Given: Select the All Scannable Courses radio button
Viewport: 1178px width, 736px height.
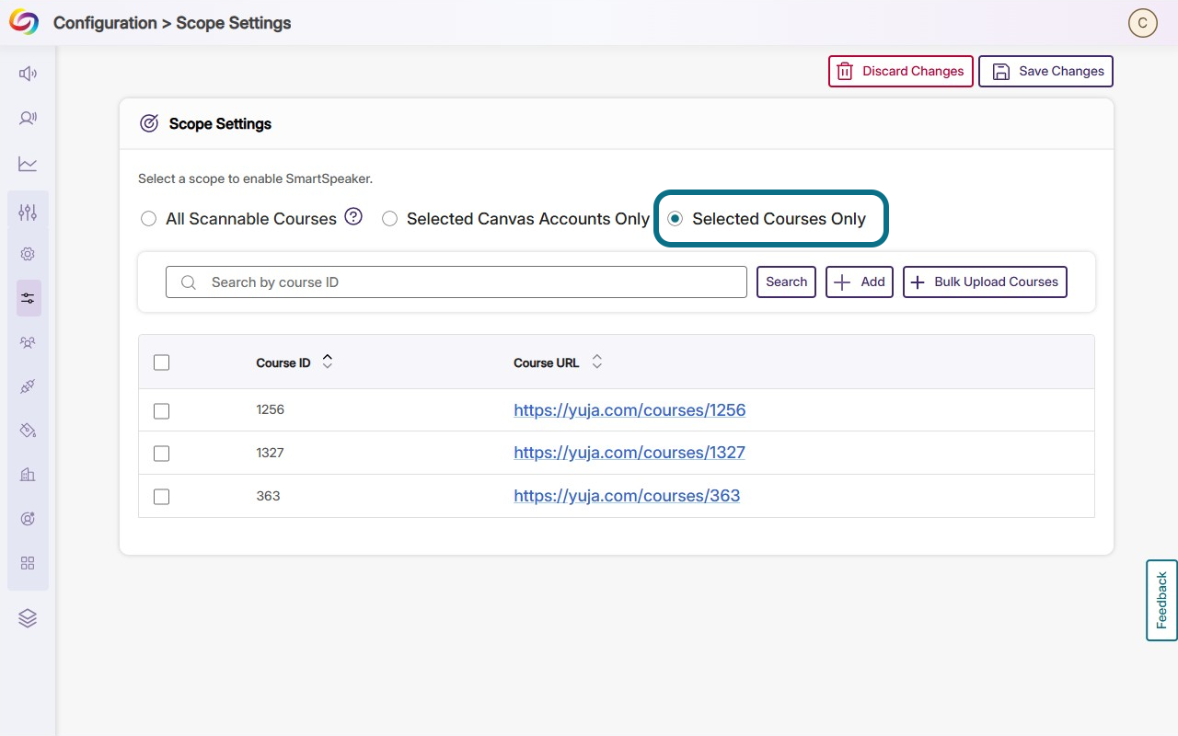Looking at the screenshot, I should tap(148, 219).
